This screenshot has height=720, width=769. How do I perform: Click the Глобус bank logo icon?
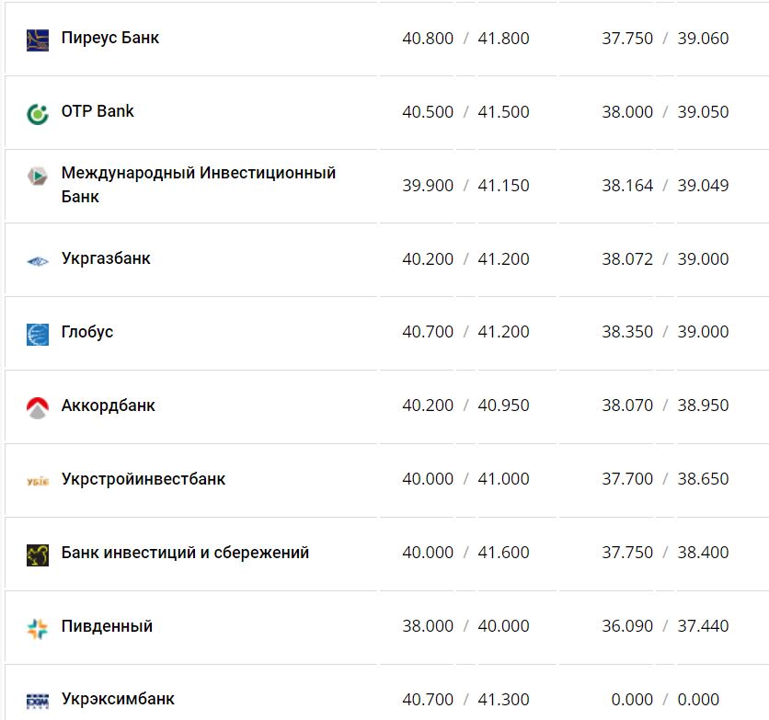tap(38, 334)
